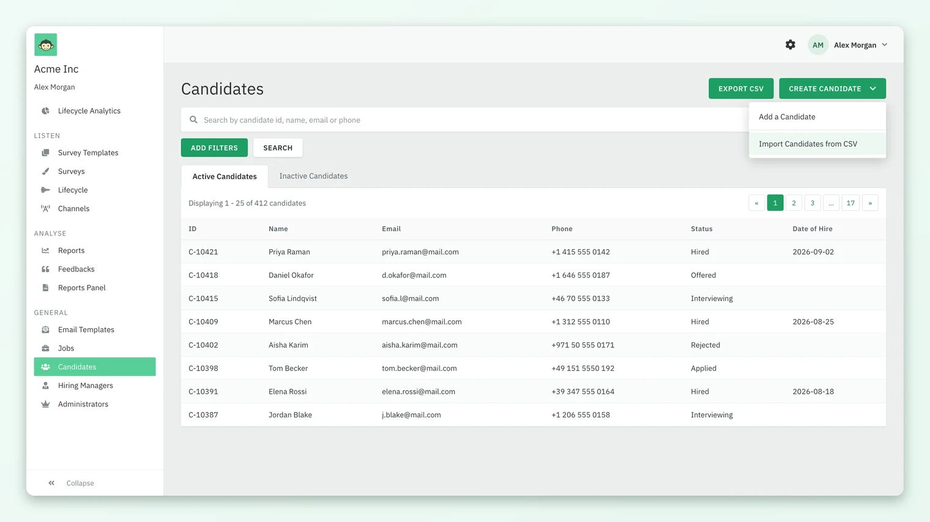Click the Feedbacks quote icon
The width and height of the screenshot is (930, 522).
click(x=45, y=269)
